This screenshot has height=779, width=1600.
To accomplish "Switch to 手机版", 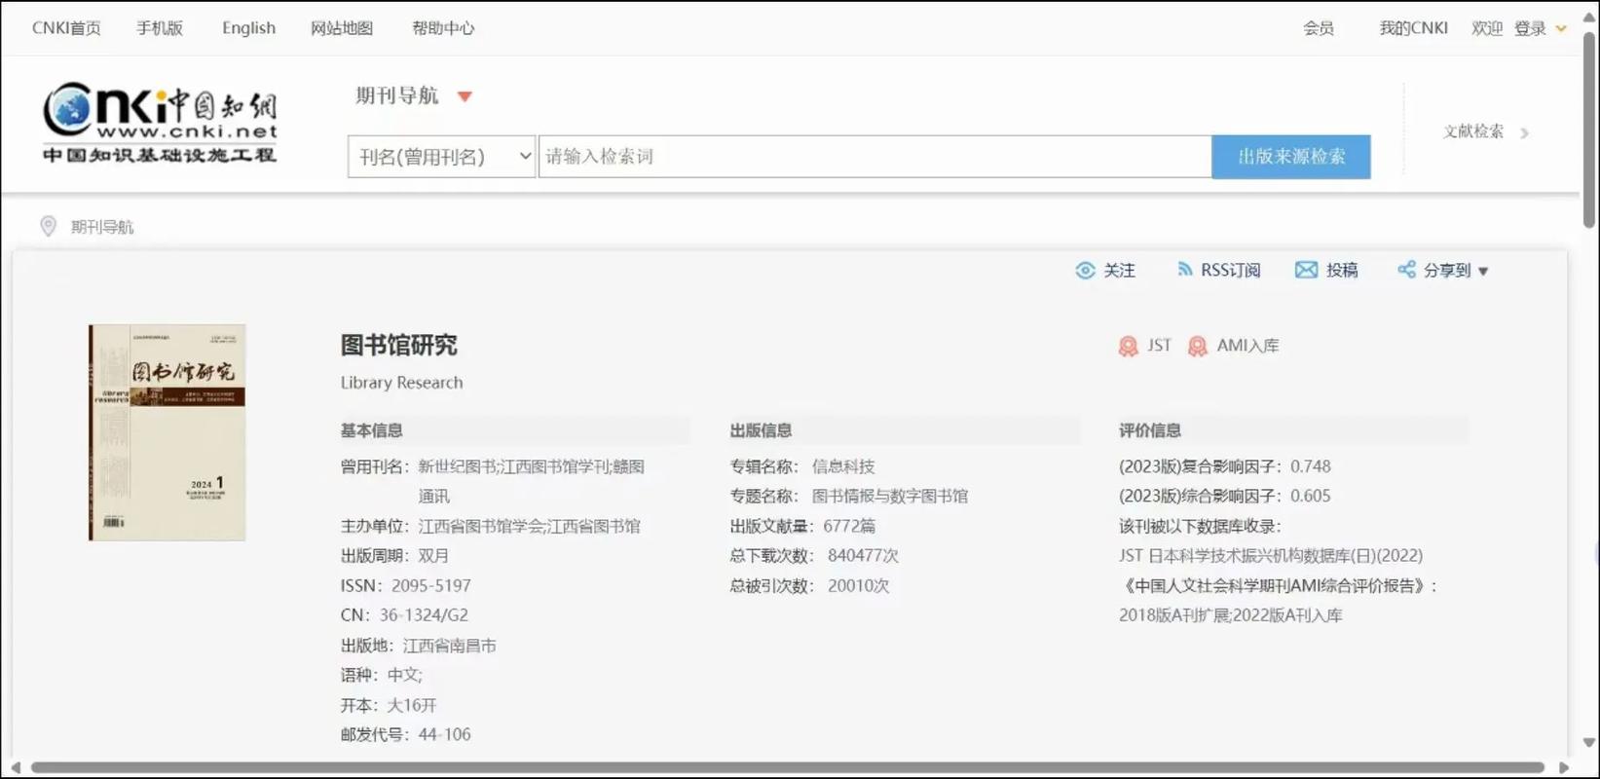I will point(160,28).
